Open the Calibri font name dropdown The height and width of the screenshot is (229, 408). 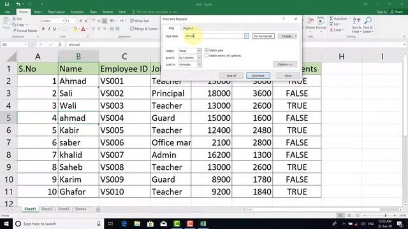click(x=63, y=21)
